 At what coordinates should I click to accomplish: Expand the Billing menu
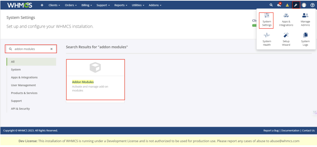click(x=86, y=5)
